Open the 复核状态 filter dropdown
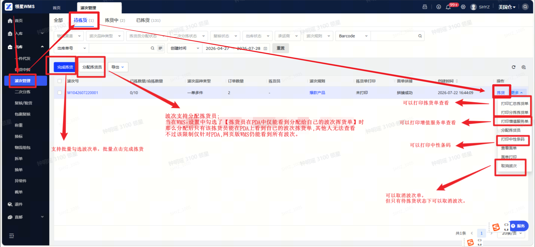535x247 pixels. pos(225,36)
